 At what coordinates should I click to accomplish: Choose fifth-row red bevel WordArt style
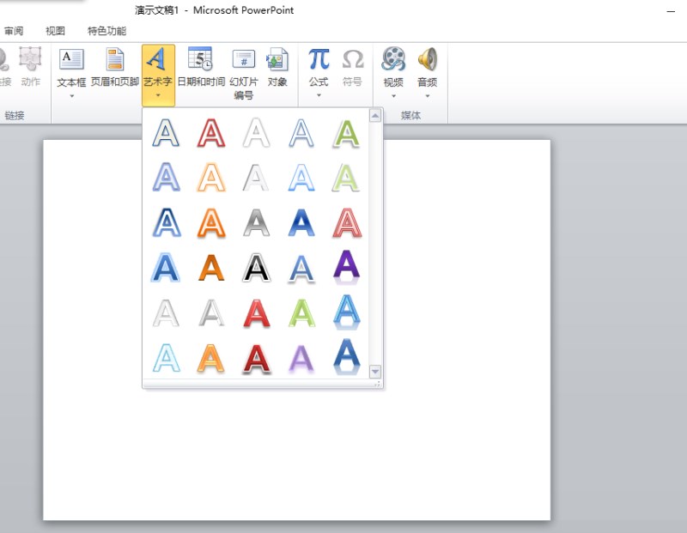coord(256,312)
